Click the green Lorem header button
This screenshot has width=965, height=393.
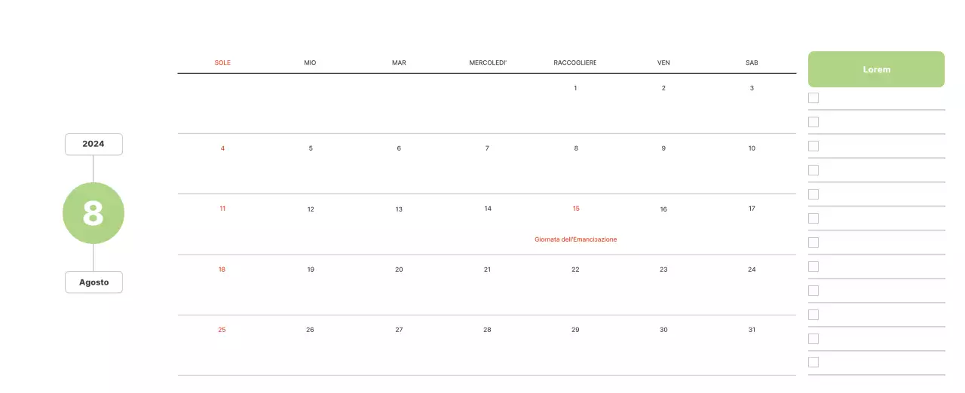click(876, 69)
